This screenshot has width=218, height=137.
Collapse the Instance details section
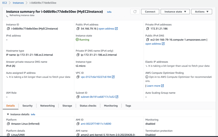[8, 114]
